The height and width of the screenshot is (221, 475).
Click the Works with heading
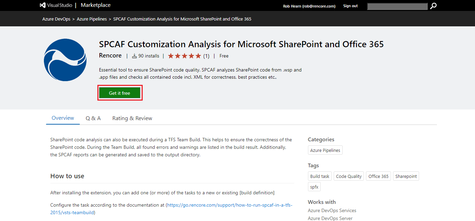pyautogui.click(x=322, y=202)
